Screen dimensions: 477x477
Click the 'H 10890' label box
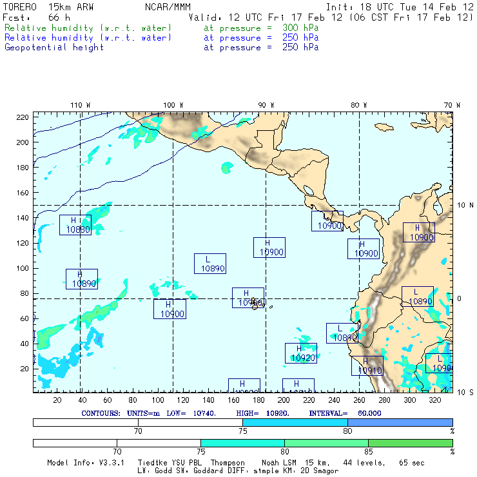tap(82, 279)
